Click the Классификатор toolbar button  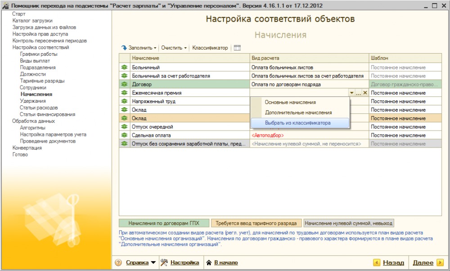click(x=210, y=48)
